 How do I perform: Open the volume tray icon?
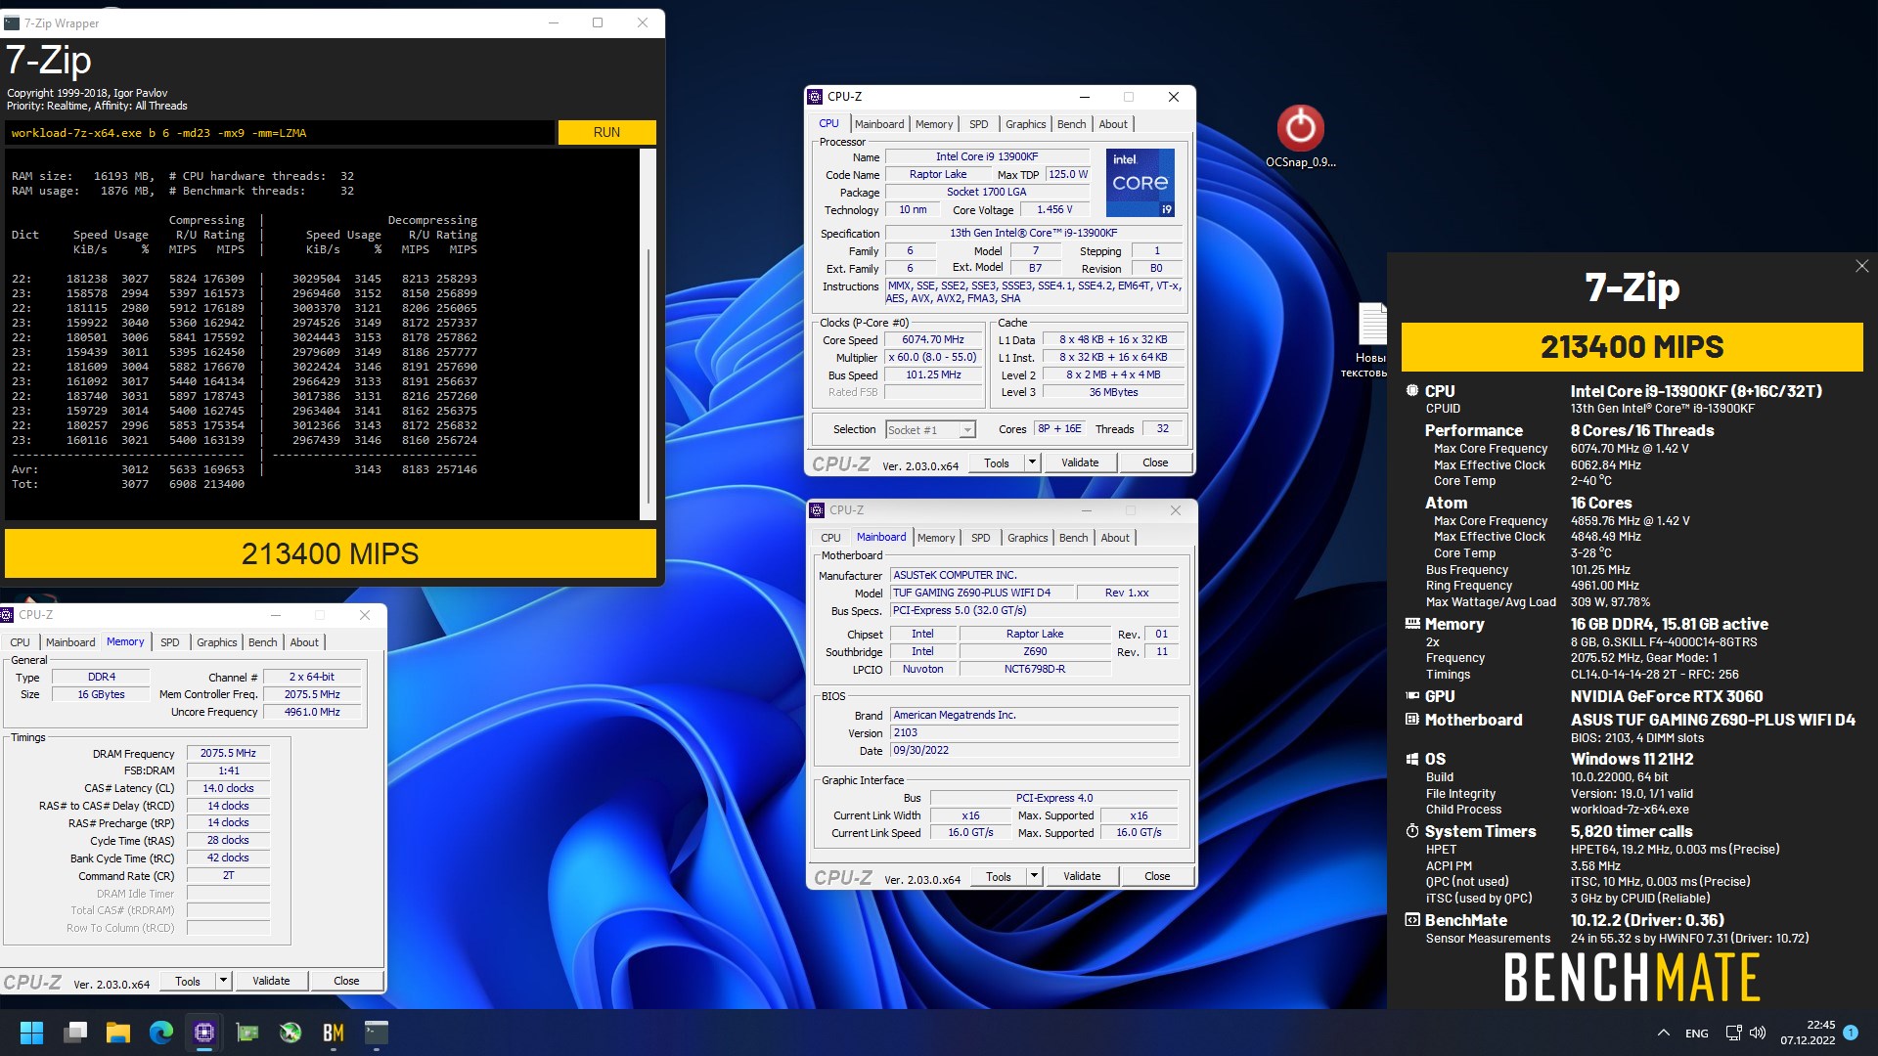coord(1758,1033)
